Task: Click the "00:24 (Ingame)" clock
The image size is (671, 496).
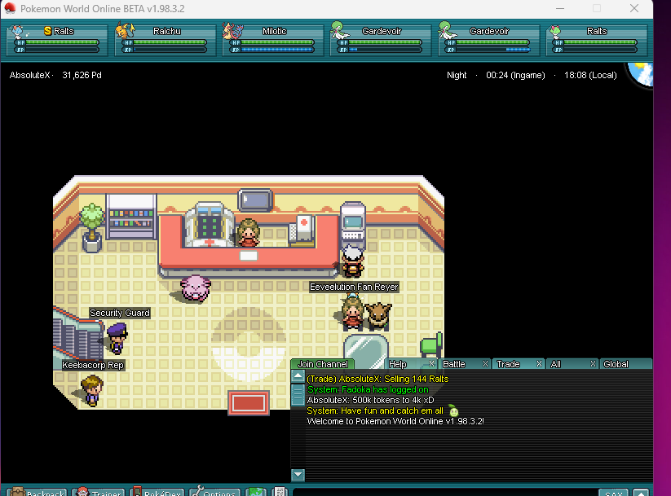Action: (x=515, y=75)
